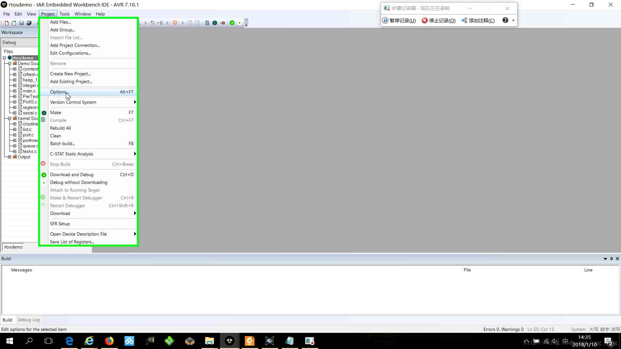The image size is (621, 349).
Task: Click Make green icon in Project menu
Action: 44,113
